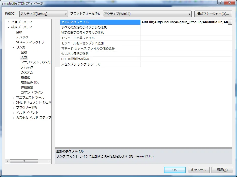The height and width of the screenshot is (177, 237).
Task: Expand the マニフェスト ツール node
Action: (x=13, y=98)
